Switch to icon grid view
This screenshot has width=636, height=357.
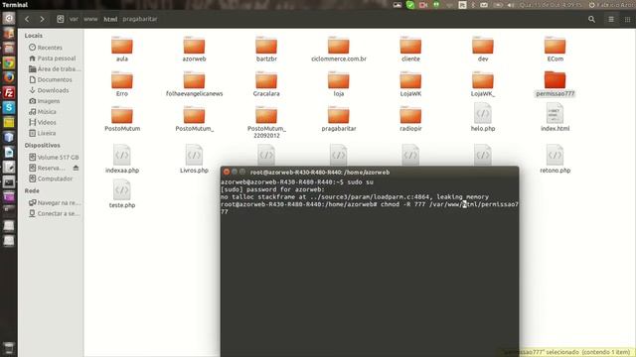(x=627, y=19)
